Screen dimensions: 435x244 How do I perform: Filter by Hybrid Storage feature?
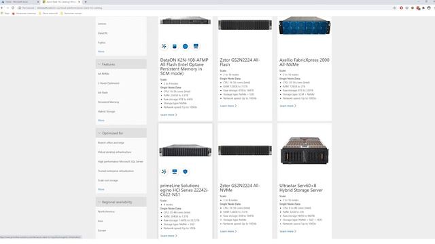coord(106,111)
